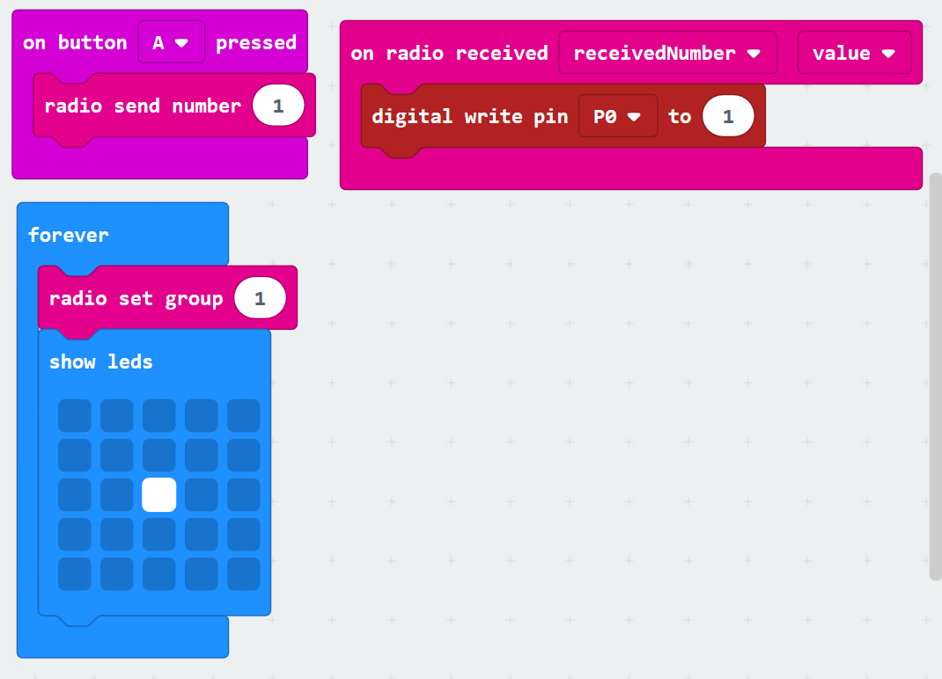Select the on radio received block
This screenshot has height=679, width=942.
[x=448, y=54]
